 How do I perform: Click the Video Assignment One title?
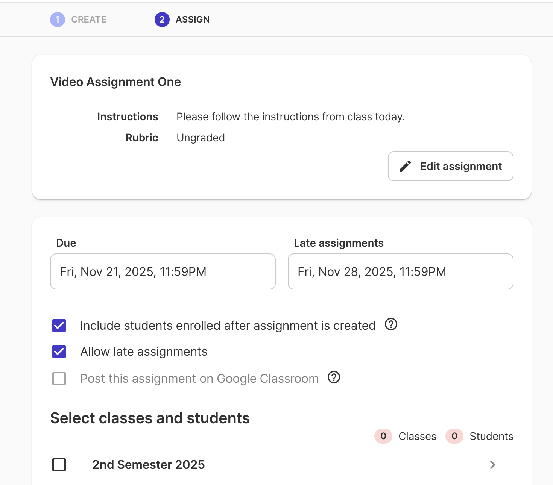pyautogui.click(x=115, y=82)
